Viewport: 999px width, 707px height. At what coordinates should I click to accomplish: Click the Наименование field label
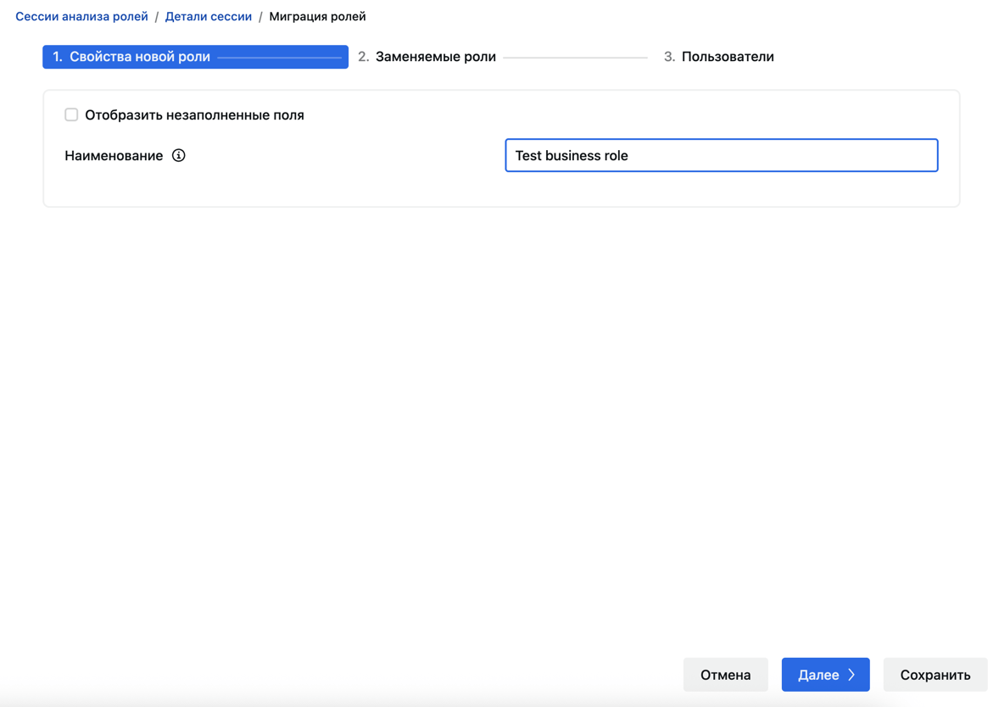[x=114, y=155]
